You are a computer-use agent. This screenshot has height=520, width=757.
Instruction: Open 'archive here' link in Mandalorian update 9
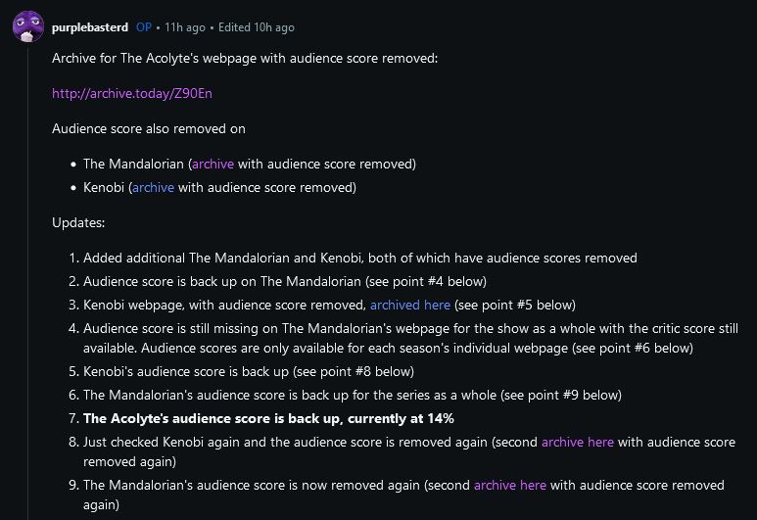point(509,485)
